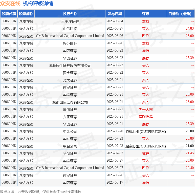Click the target price 21.00

click(x=190, y=146)
